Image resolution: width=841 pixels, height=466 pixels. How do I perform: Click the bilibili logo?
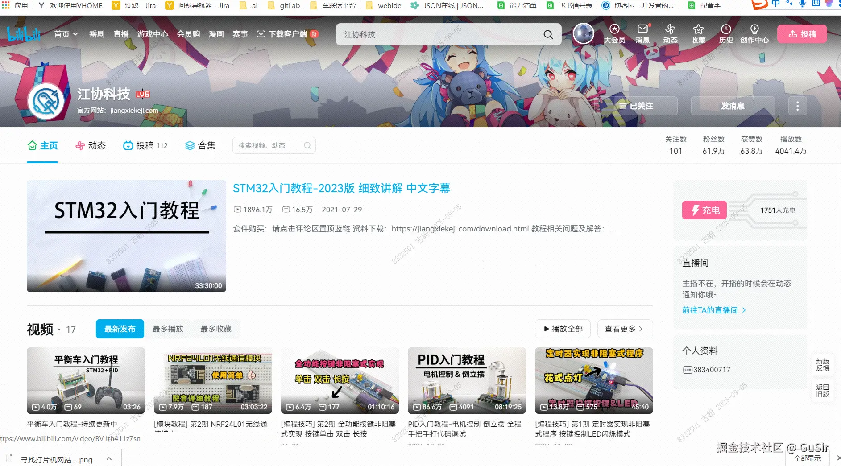coord(24,34)
